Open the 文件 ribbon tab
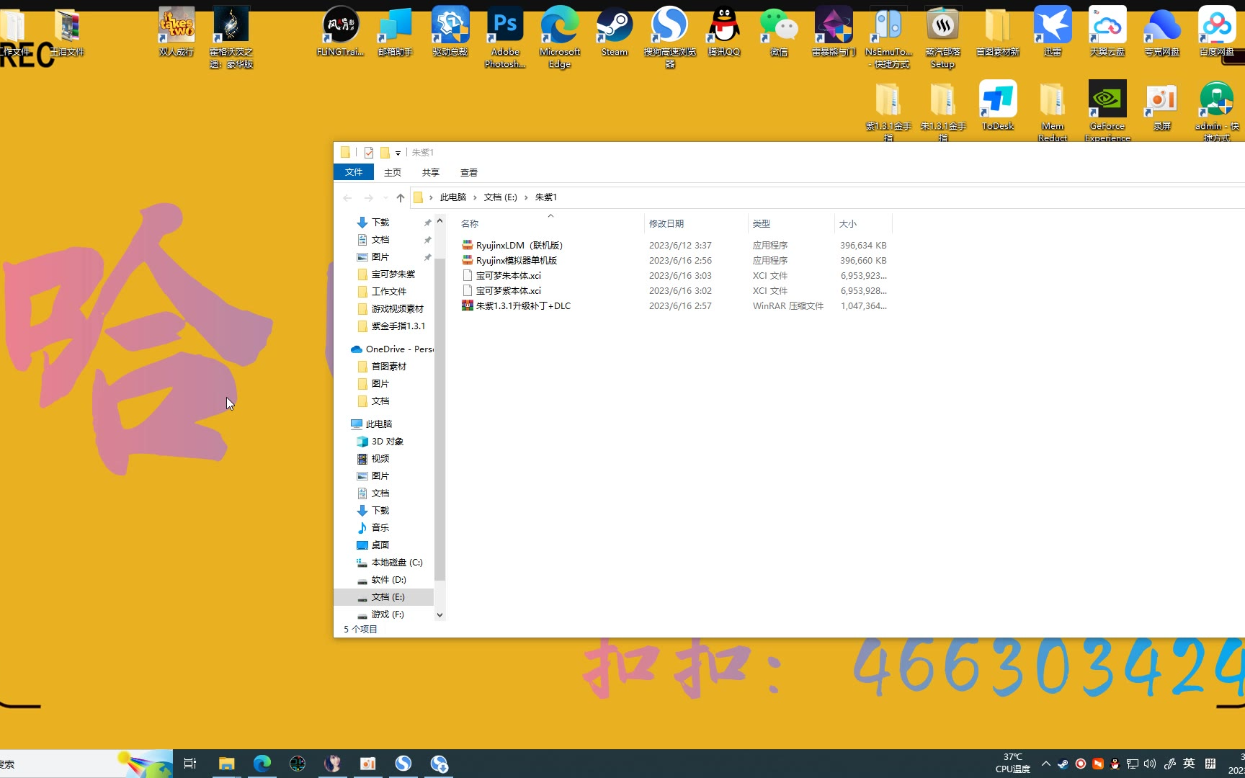Screen dimensions: 1245x778 (x=353, y=172)
